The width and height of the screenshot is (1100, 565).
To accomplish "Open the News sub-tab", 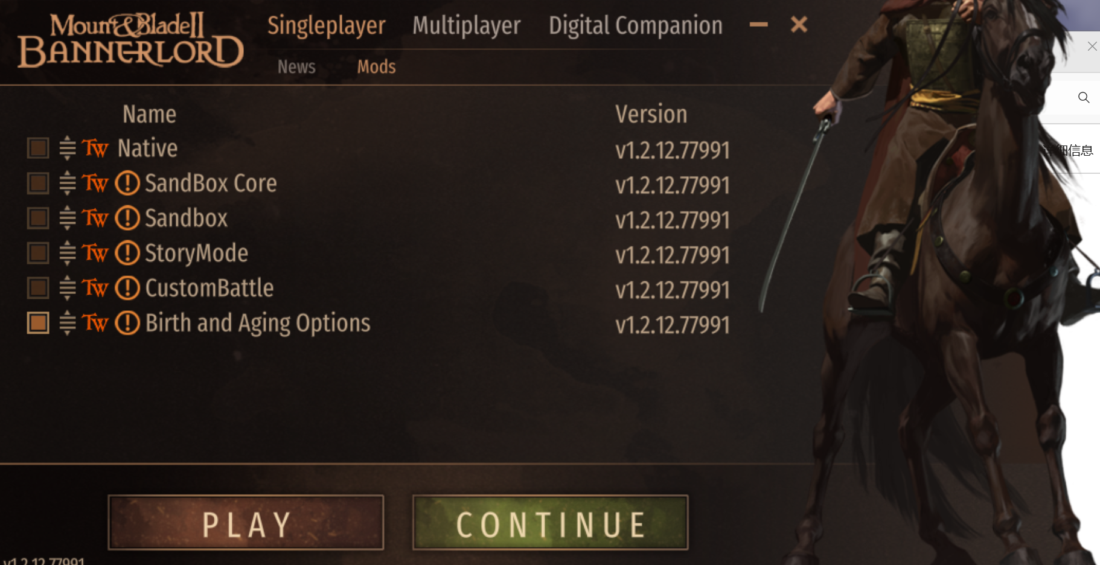I will click(x=296, y=66).
